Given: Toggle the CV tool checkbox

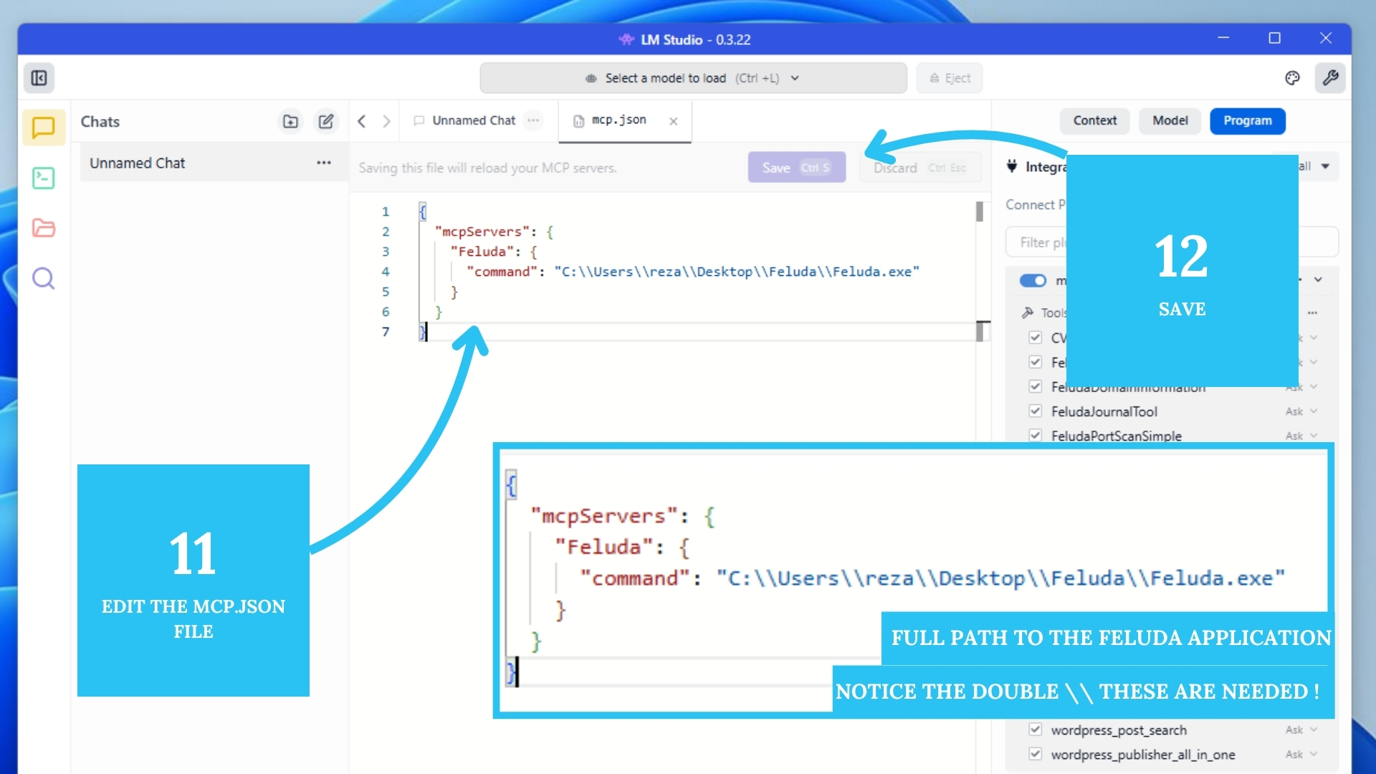Looking at the screenshot, I should click(x=1035, y=337).
